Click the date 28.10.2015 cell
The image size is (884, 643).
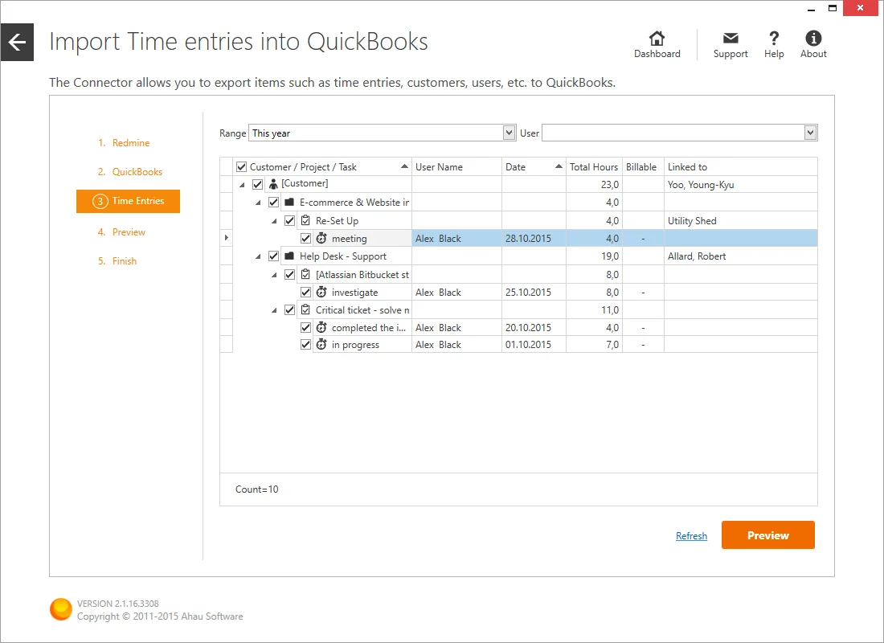point(534,239)
